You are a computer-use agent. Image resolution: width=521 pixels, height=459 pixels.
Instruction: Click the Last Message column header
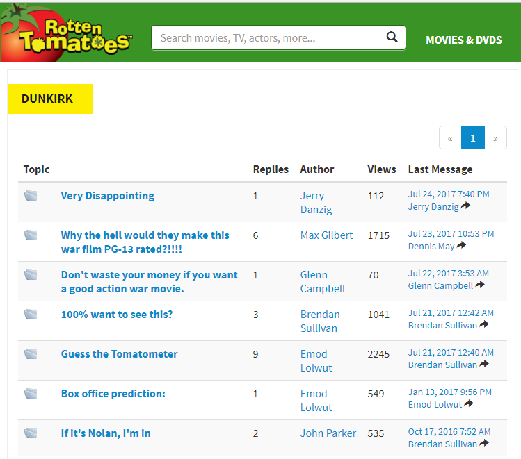[x=440, y=169]
